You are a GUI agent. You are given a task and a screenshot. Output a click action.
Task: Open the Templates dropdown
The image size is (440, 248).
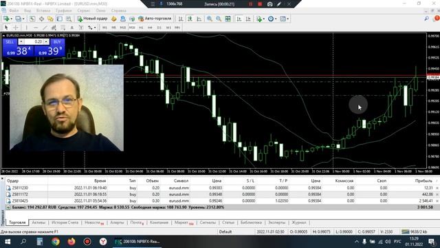(284, 19)
